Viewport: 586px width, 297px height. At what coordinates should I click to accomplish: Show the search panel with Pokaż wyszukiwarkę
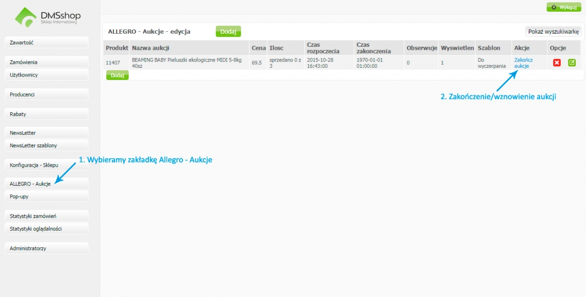[553, 32]
